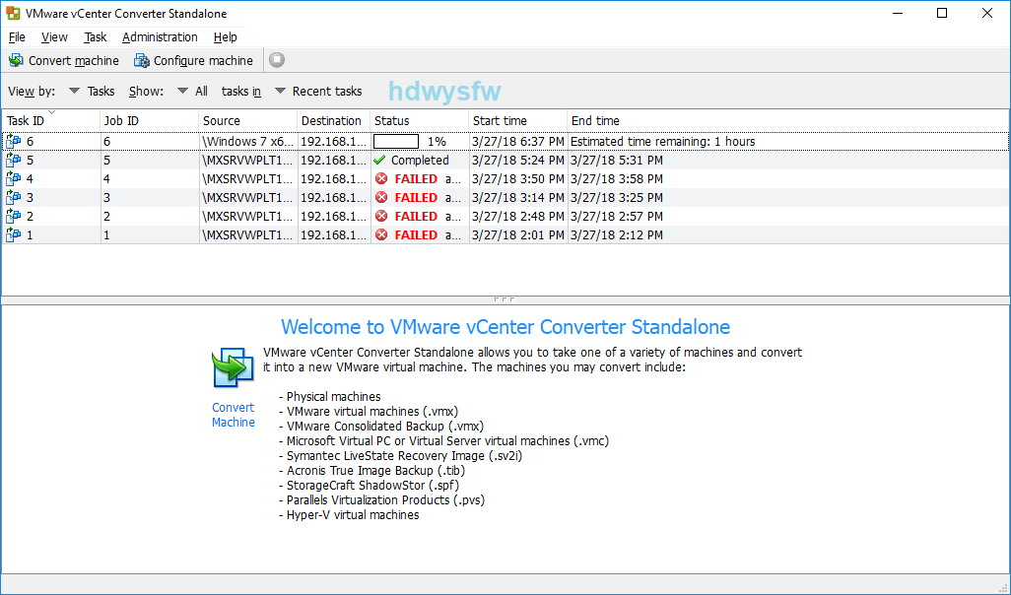Click red failed icon in task 4 row
The width and height of the screenshot is (1011, 595).
[x=381, y=178]
